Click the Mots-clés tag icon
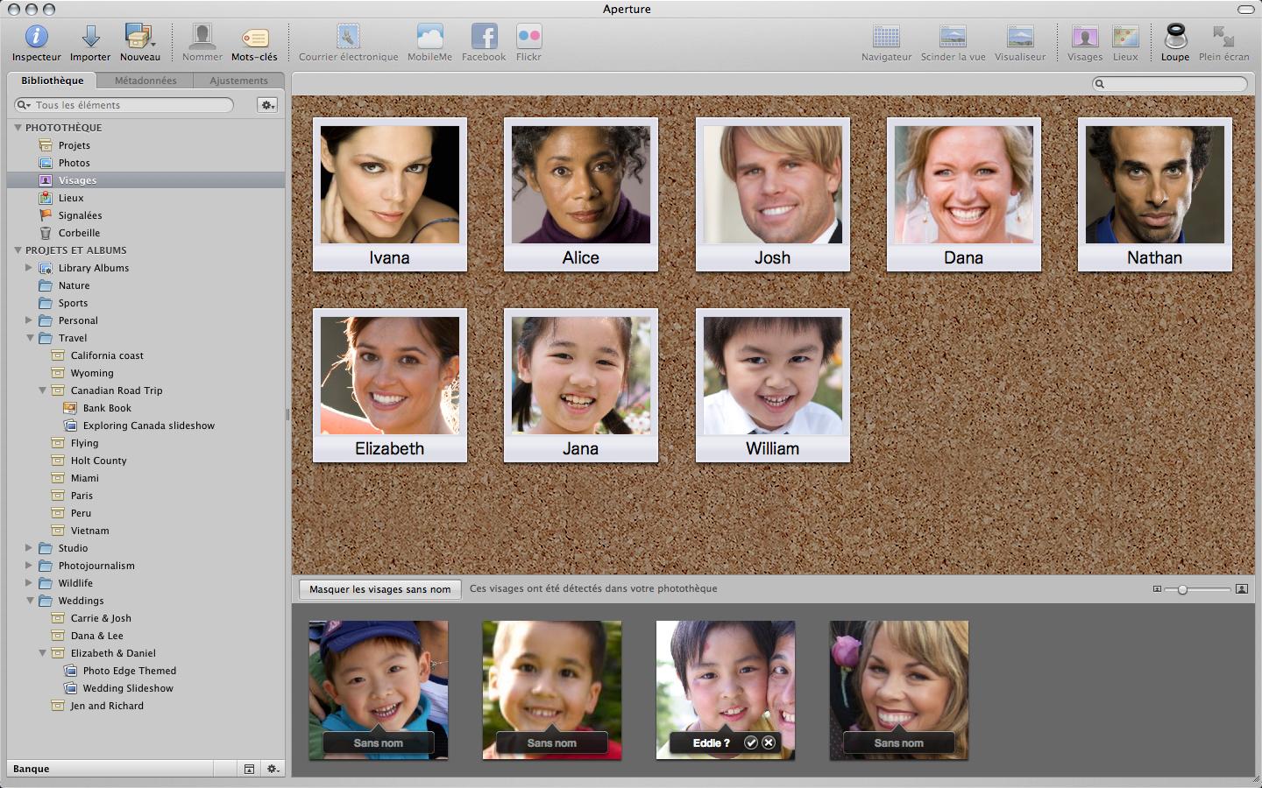The height and width of the screenshot is (788, 1262). click(254, 38)
